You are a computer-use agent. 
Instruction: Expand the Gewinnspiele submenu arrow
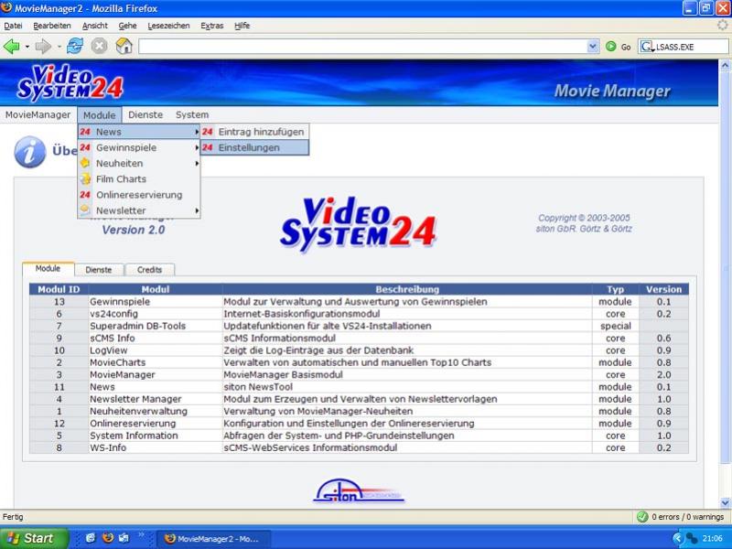[197, 147]
